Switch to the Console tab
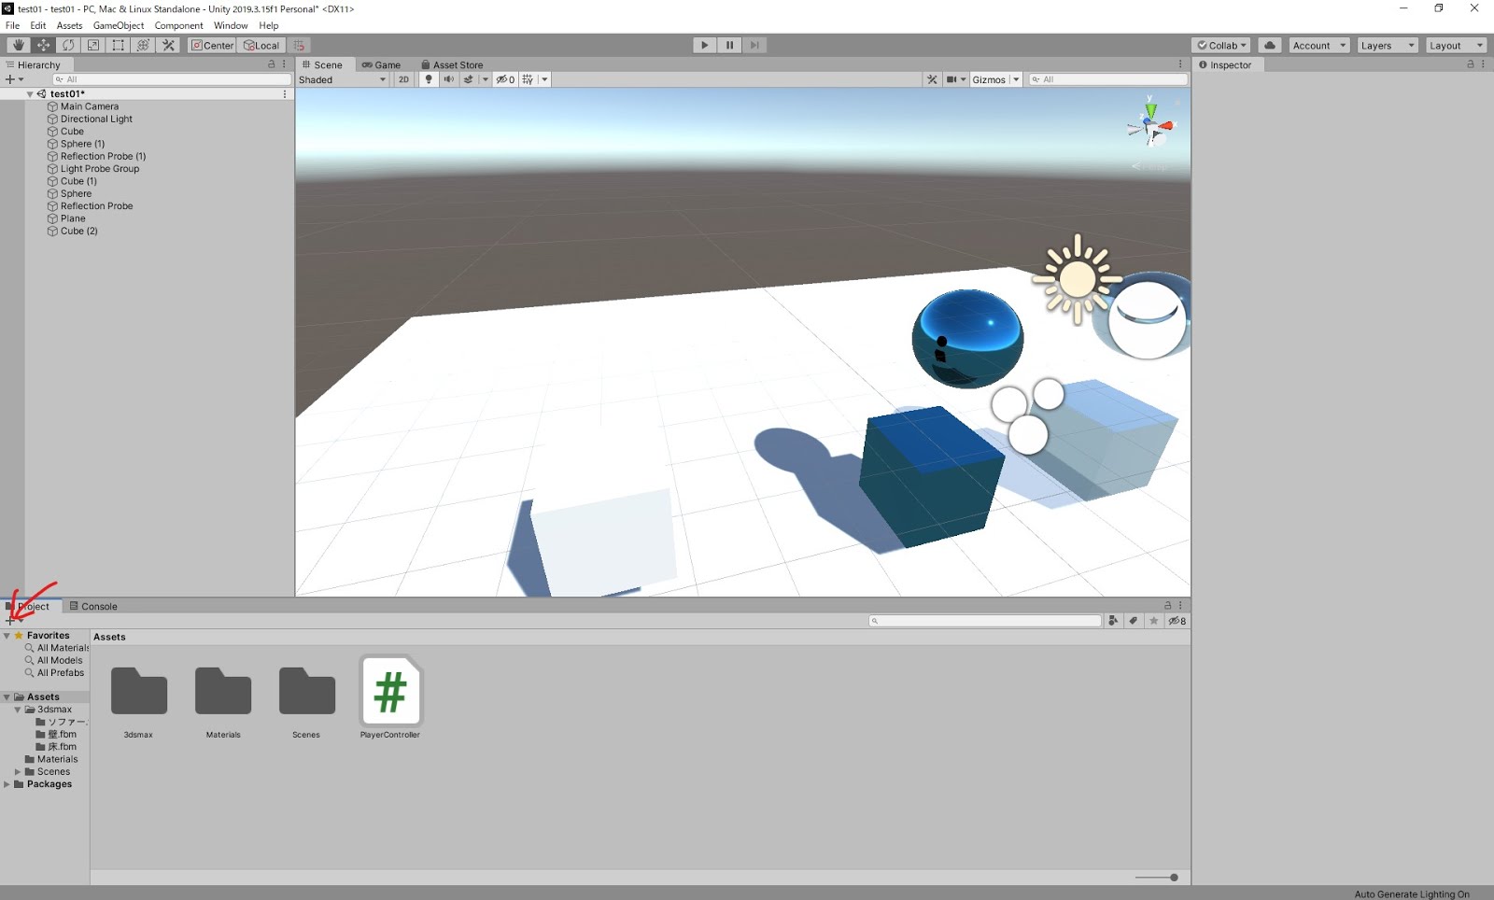This screenshot has width=1494, height=900. pos(93,607)
